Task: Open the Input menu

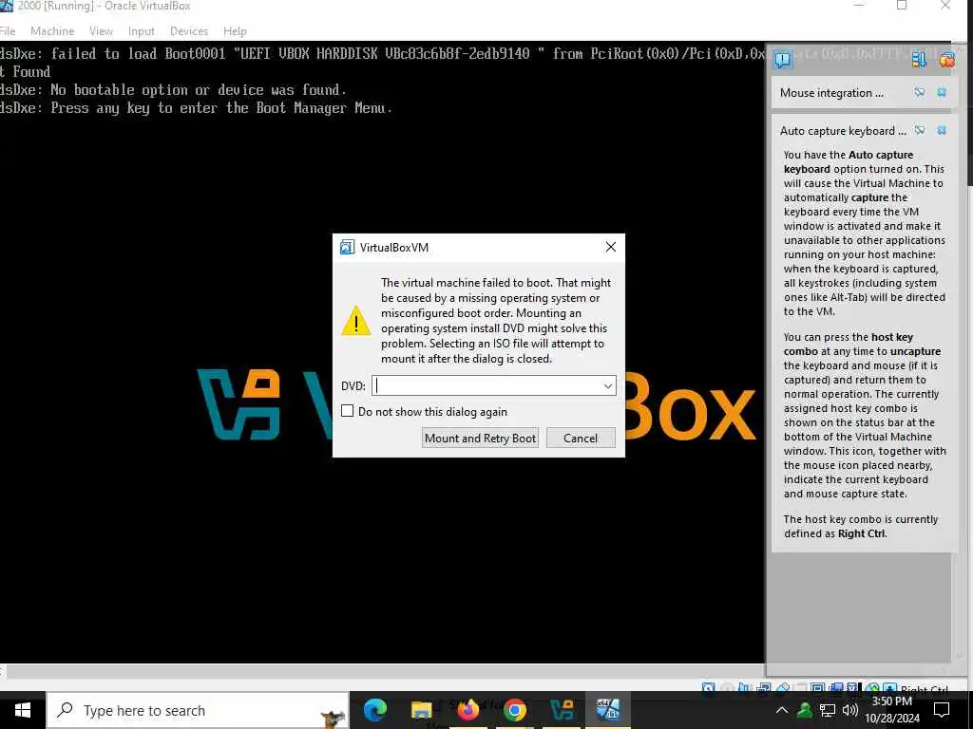Action: click(x=141, y=31)
